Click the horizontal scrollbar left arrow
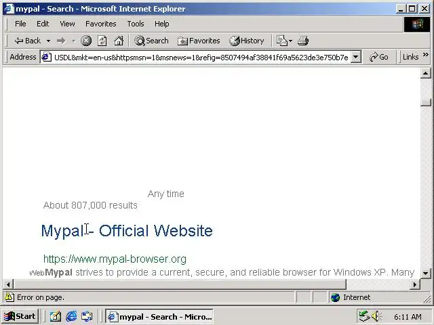 (x=8, y=284)
